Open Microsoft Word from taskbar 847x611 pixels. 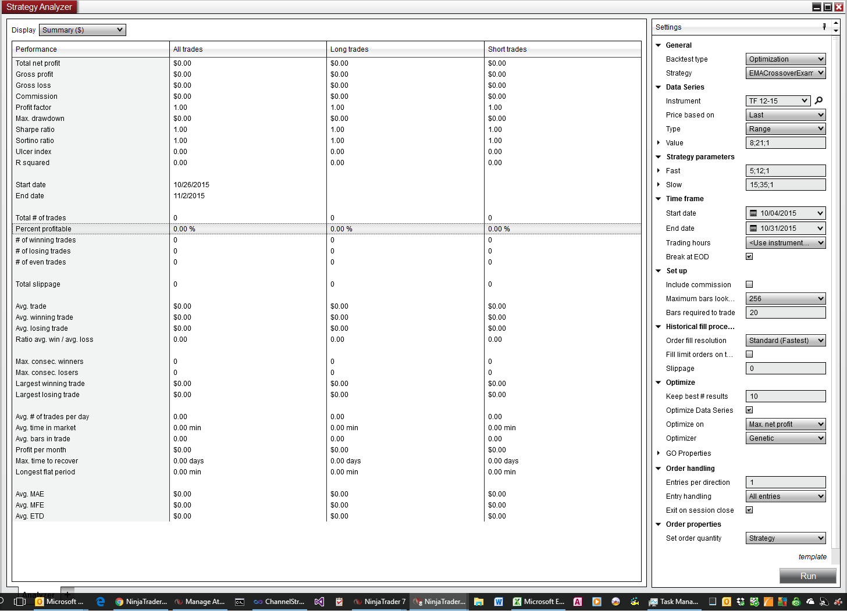coord(499,602)
